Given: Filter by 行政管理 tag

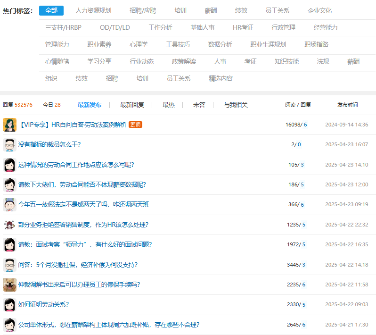Looking at the screenshot, I should 284,28.
